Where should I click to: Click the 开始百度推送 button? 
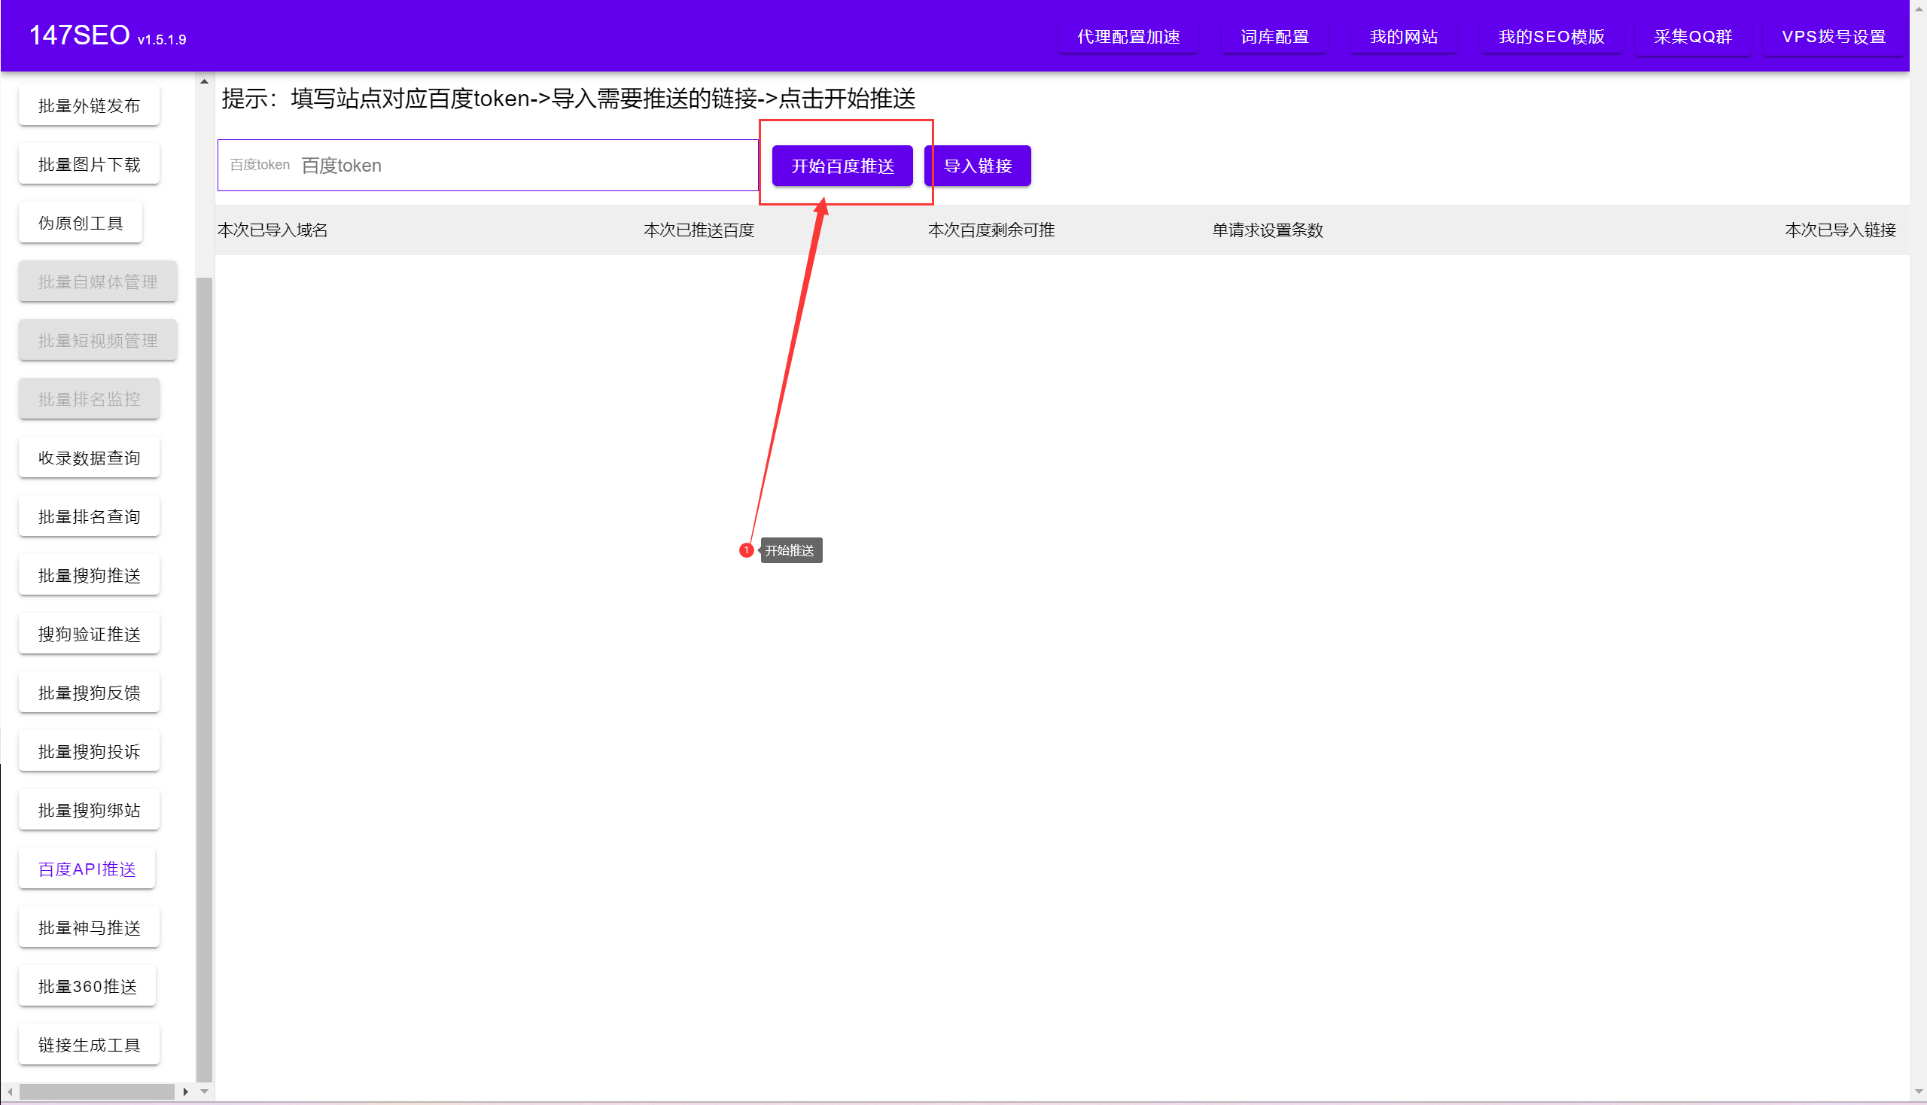842,166
